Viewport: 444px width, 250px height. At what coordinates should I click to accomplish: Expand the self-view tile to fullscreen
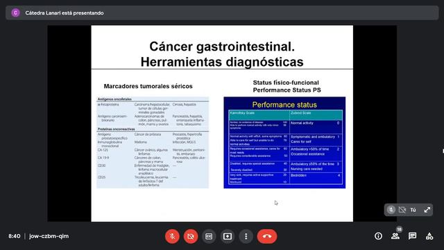[x=427, y=210]
